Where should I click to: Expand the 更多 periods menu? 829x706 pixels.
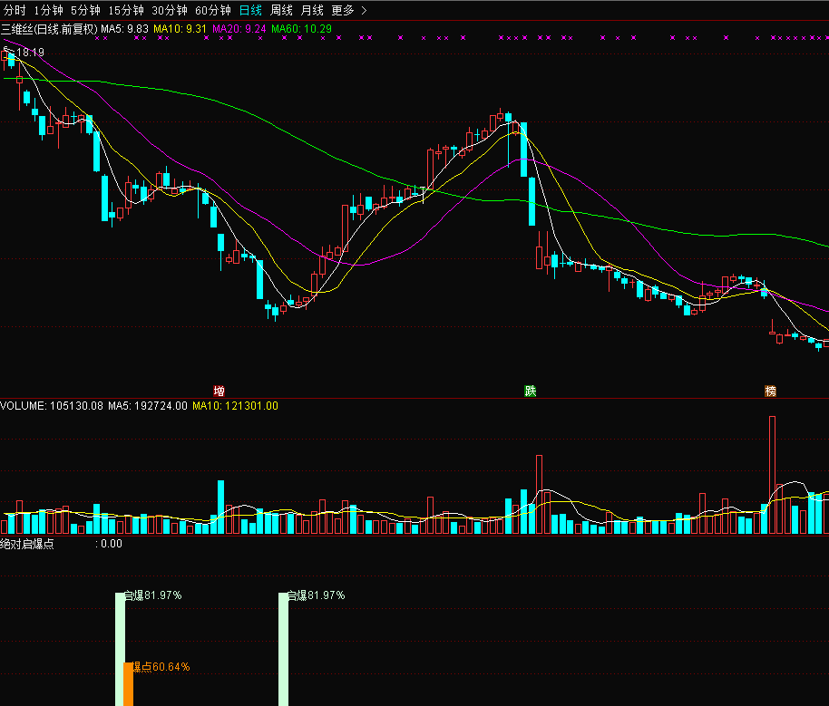(x=348, y=10)
